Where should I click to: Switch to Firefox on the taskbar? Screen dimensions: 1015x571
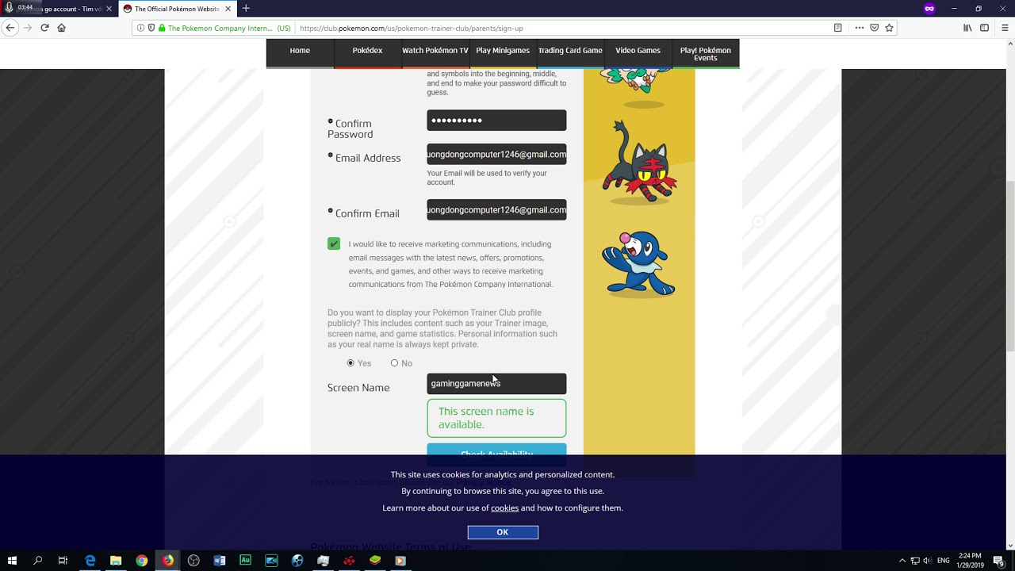[167, 561]
